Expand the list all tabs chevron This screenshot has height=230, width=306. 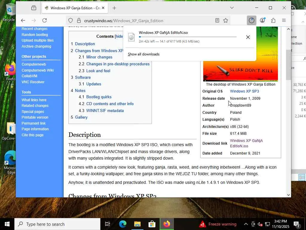[232, 8]
